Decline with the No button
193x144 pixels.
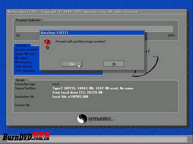click(x=114, y=64)
